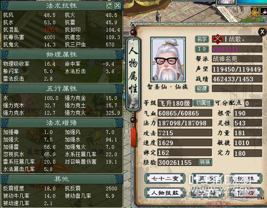Open the 灵宝 tab
This screenshot has height=208, width=267.
[x=207, y=178]
